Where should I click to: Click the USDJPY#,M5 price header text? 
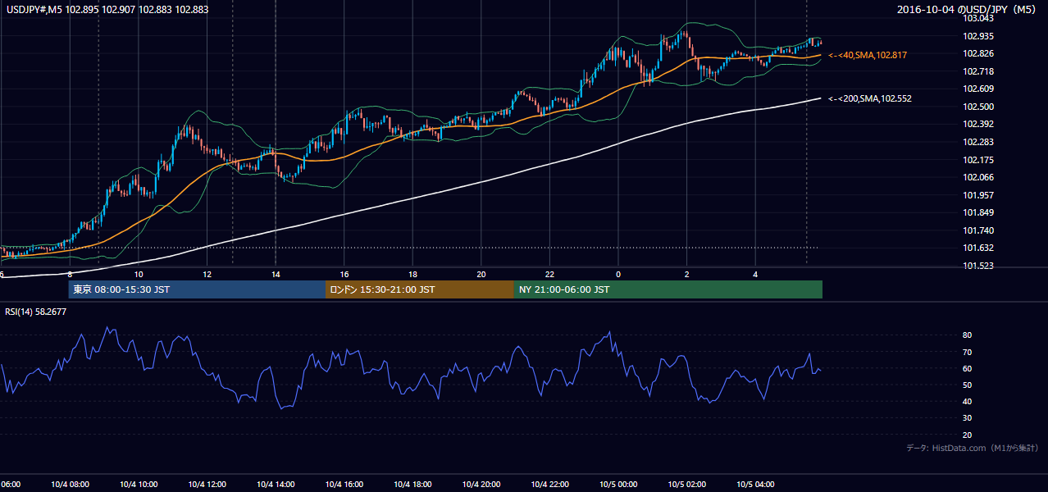pyautogui.click(x=107, y=10)
